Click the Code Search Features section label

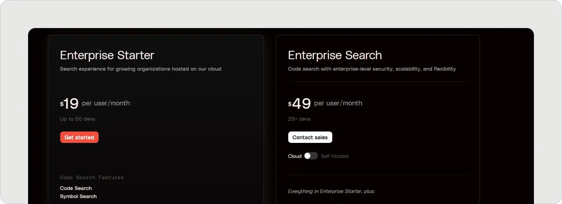[92, 178]
